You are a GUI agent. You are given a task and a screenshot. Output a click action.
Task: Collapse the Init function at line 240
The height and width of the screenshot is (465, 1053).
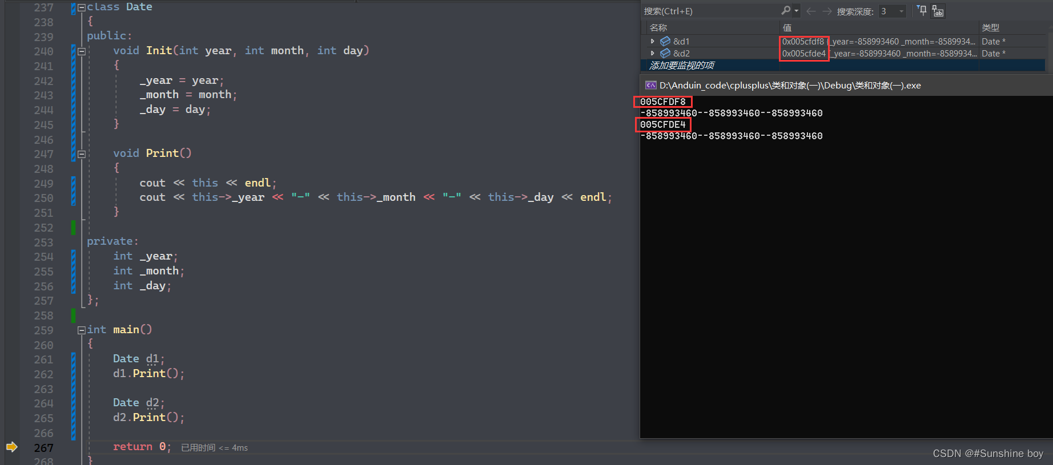[x=82, y=51]
